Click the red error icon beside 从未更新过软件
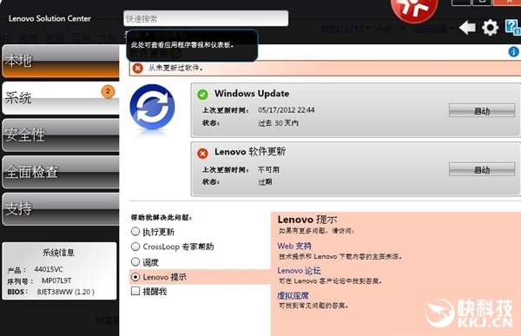Viewport: 521px width, 336px height. point(137,68)
